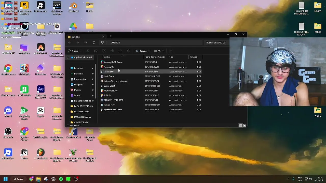Image resolution: width=326 pixels, height=183 pixels.
Task: Select the Lunar Client shortcut
Action: tap(151, 86)
